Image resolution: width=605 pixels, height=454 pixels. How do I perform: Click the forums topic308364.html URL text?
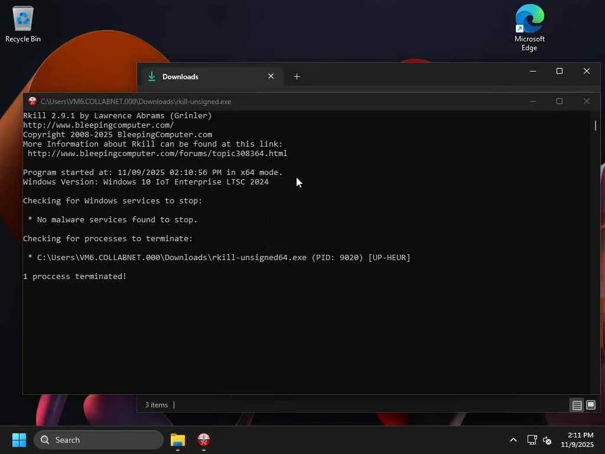tap(157, 153)
